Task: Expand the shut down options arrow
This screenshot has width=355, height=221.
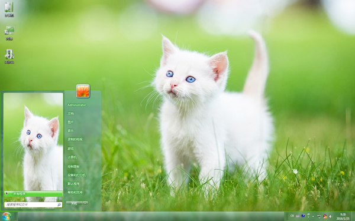Action: pos(85,204)
